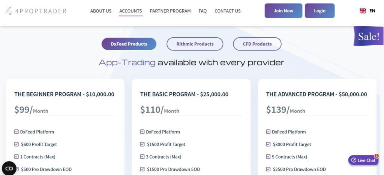Image resolution: width=384 pixels, height=175 pixels.
Task: Go to the Partner Program page
Action: coord(170,11)
